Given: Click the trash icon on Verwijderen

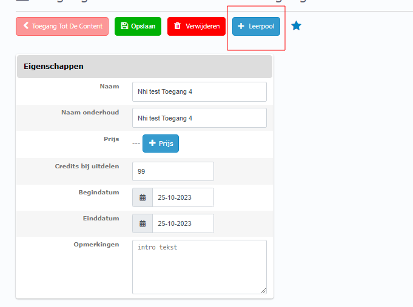Looking at the screenshot, I should [x=177, y=26].
